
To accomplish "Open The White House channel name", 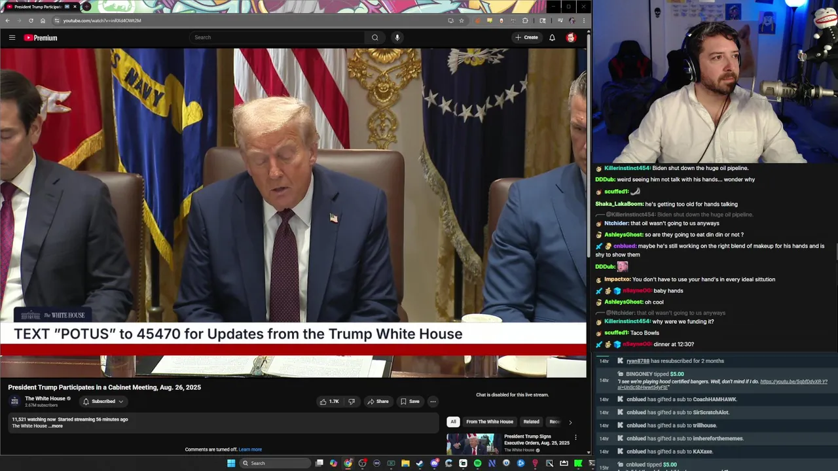I will click(45, 398).
